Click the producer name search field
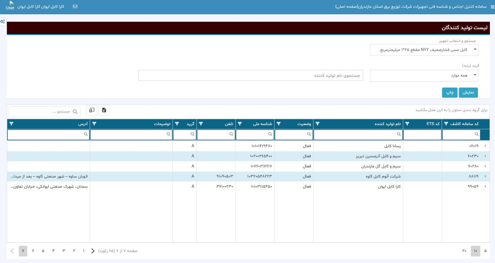 [250, 76]
